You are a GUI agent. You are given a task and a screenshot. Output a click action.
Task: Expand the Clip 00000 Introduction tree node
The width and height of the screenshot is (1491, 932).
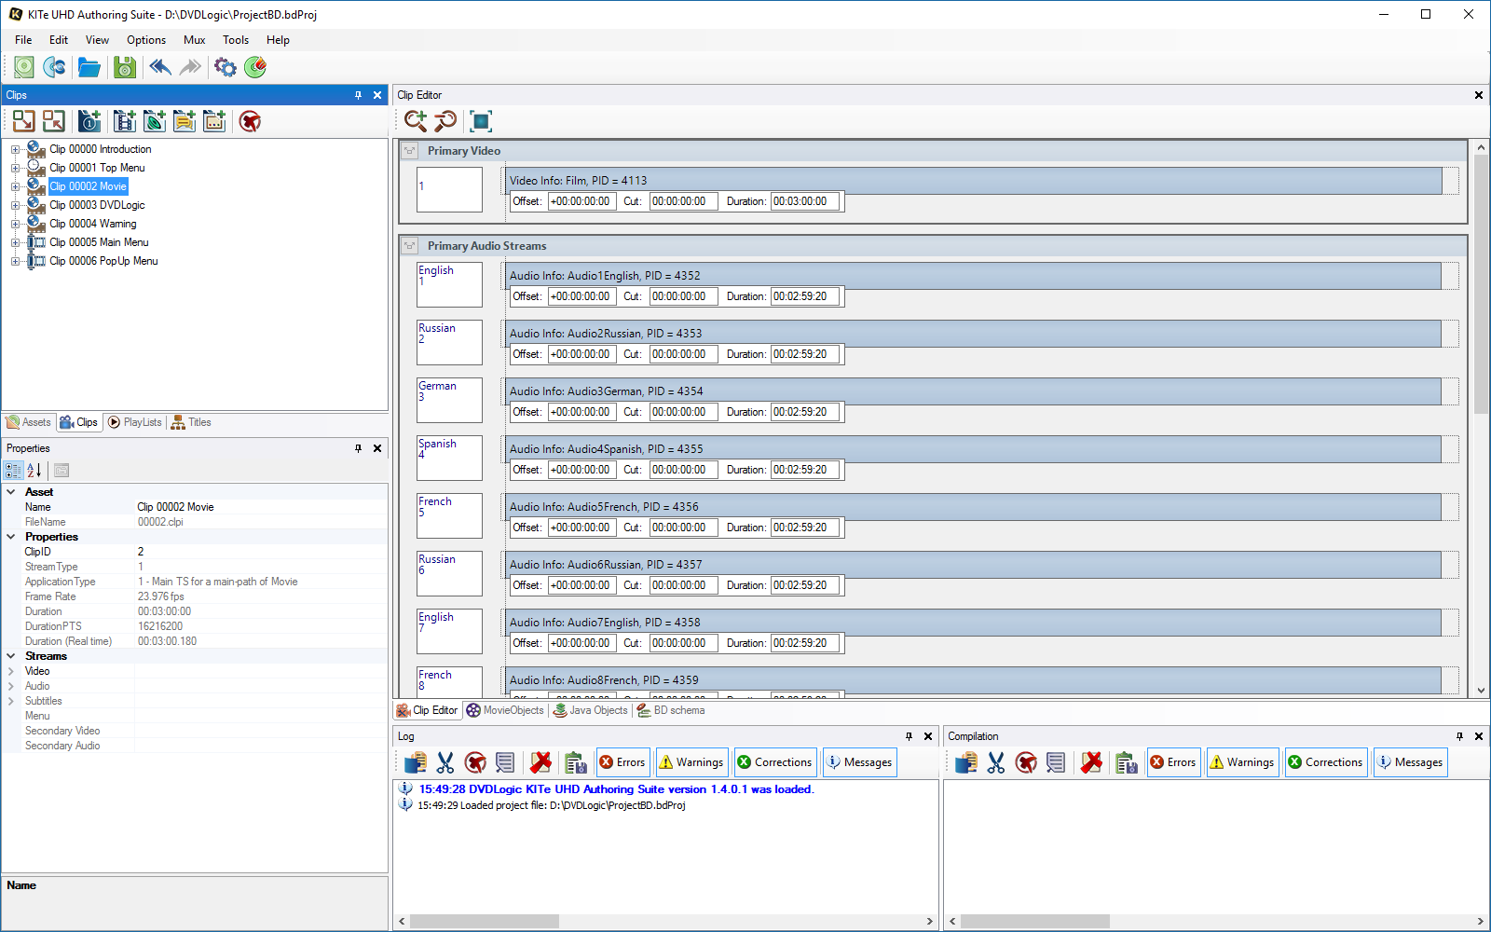point(15,149)
